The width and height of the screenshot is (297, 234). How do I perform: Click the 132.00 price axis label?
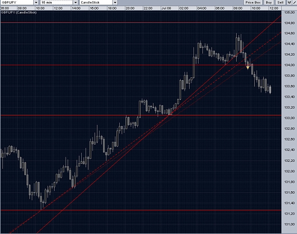(289, 171)
